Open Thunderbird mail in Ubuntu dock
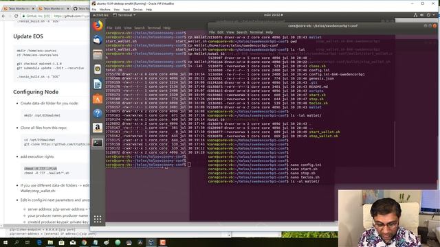The height and width of the screenshot is (247, 440). click(x=98, y=40)
